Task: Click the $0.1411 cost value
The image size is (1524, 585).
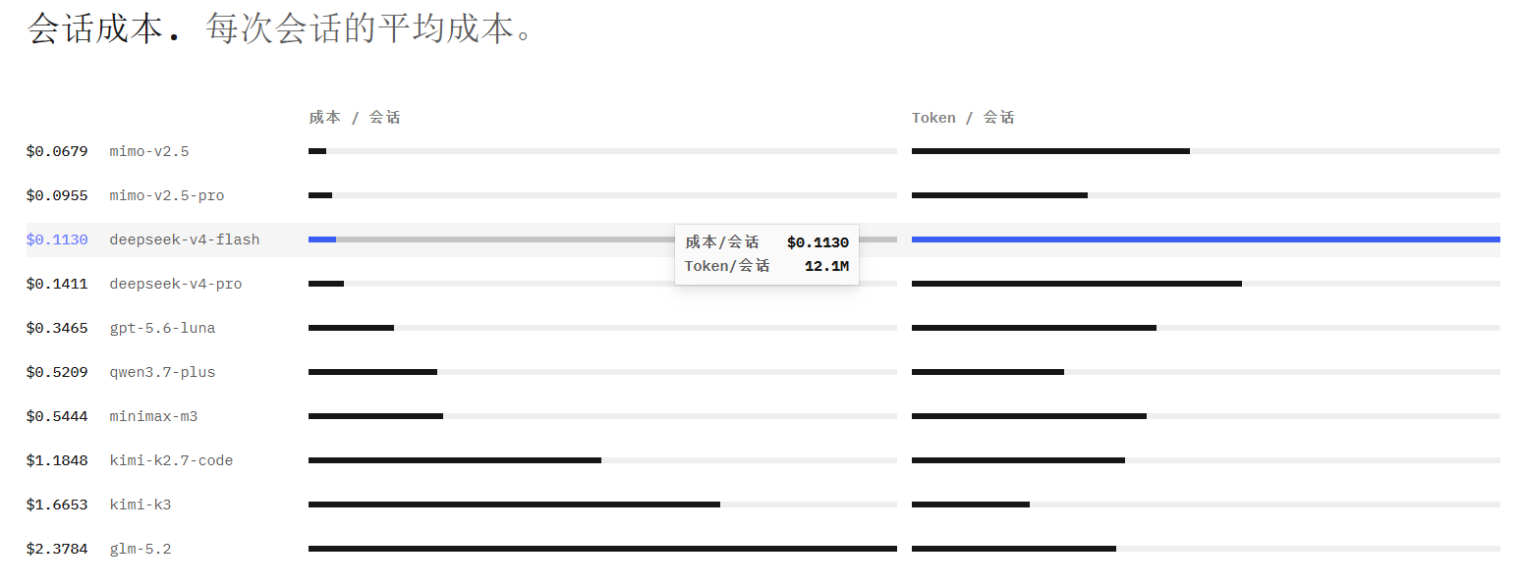Action: pos(57,284)
